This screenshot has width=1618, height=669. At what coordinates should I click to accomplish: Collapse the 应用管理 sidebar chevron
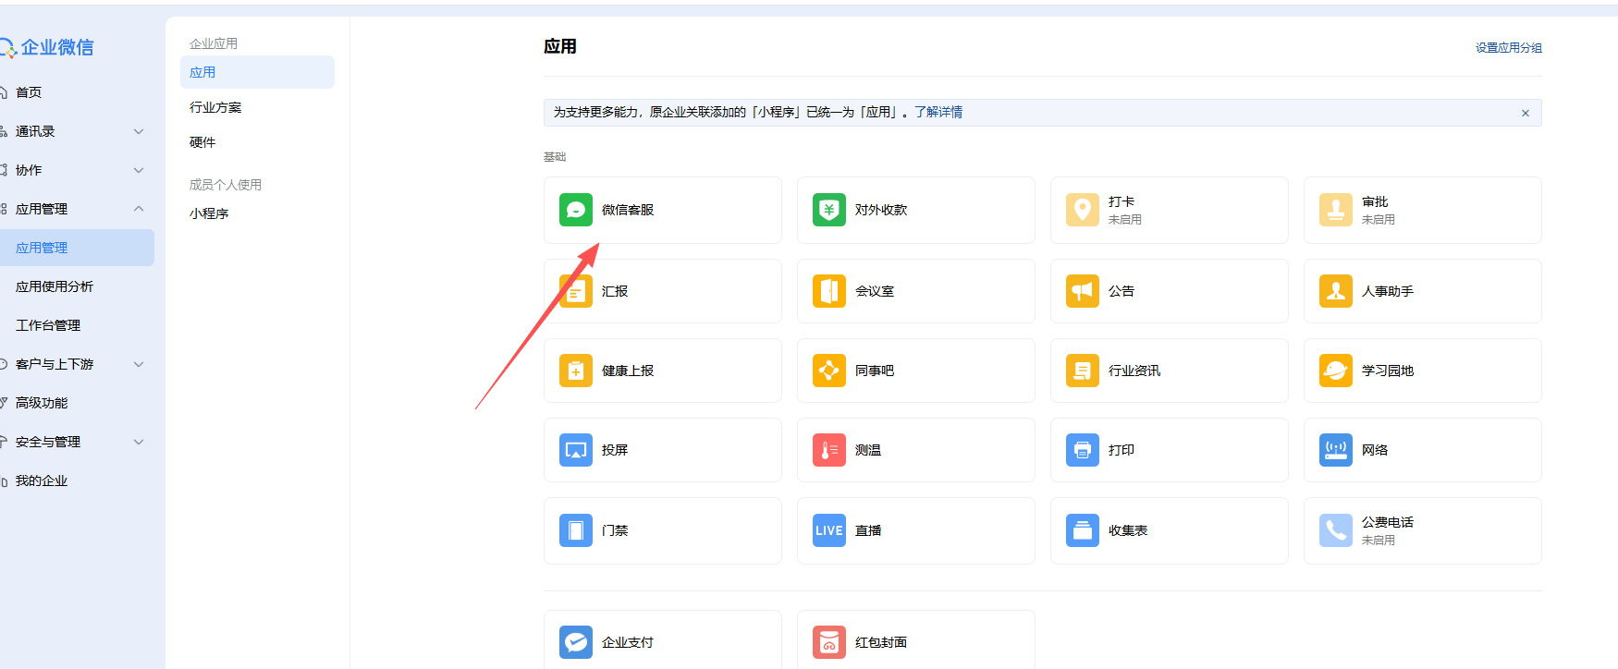pyautogui.click(x=139, y=209)
